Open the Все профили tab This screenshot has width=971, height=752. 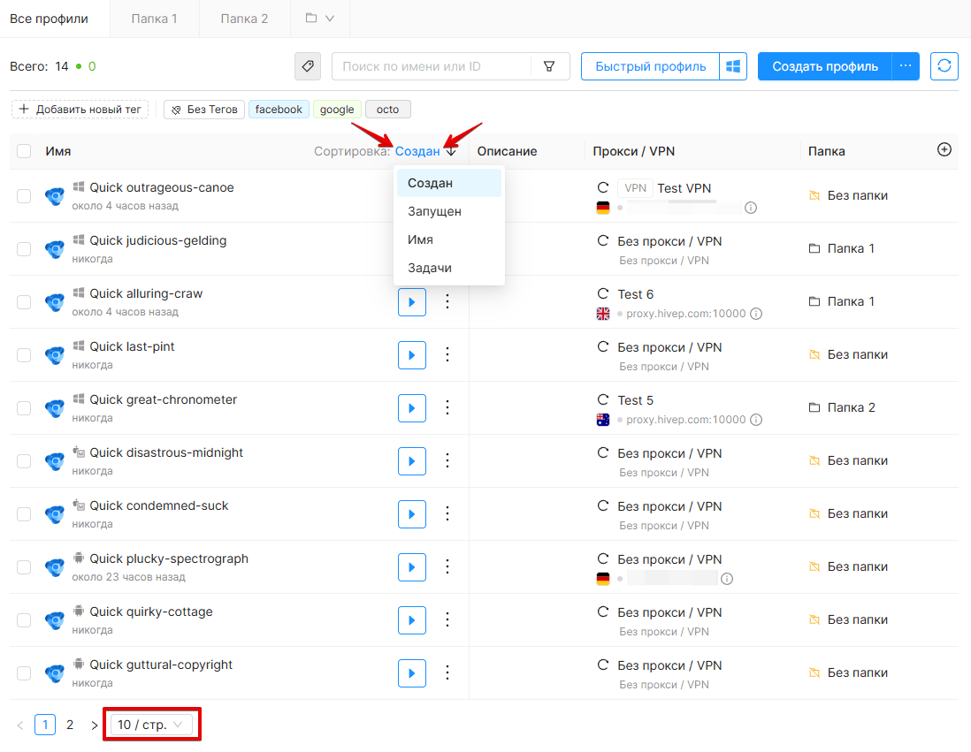[49, 19]
